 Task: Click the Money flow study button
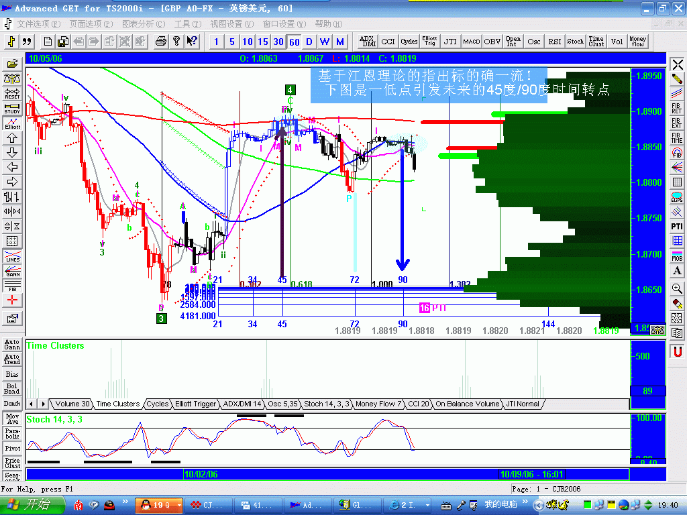[x=637, y=42]
